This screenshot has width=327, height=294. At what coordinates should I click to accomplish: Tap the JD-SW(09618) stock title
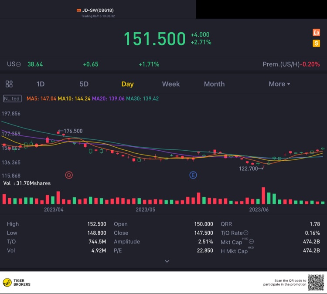[98, 10]
